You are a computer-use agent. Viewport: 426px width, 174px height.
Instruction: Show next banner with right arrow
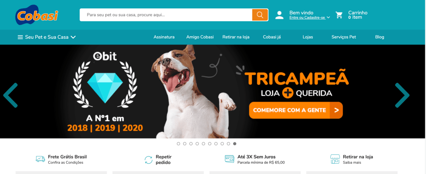(402, 95)
